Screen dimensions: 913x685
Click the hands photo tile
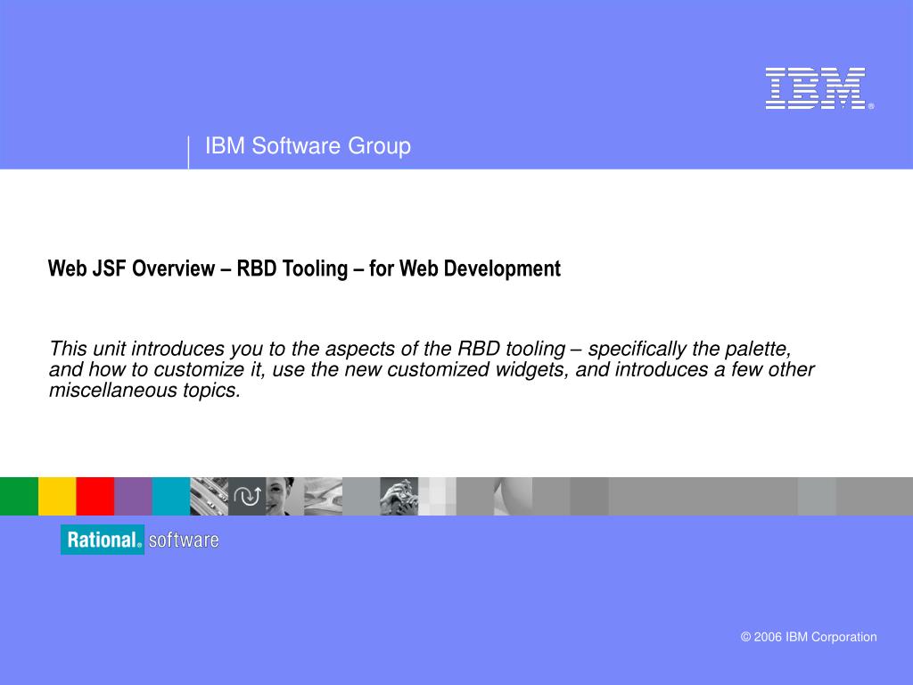[x=399, y=496]
